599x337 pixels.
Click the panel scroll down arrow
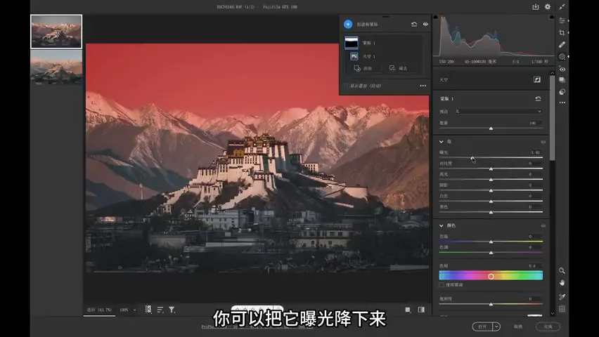[552, 313]
